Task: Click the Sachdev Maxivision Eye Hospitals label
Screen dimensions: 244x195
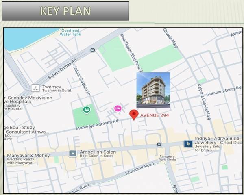Action: 28,100
